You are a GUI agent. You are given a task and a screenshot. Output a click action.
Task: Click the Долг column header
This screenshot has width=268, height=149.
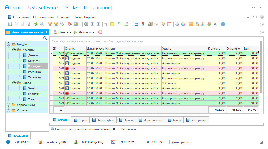[x=251, y=49]
